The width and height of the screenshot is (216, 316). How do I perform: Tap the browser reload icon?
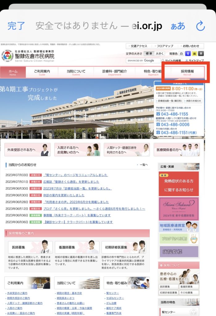201,26
